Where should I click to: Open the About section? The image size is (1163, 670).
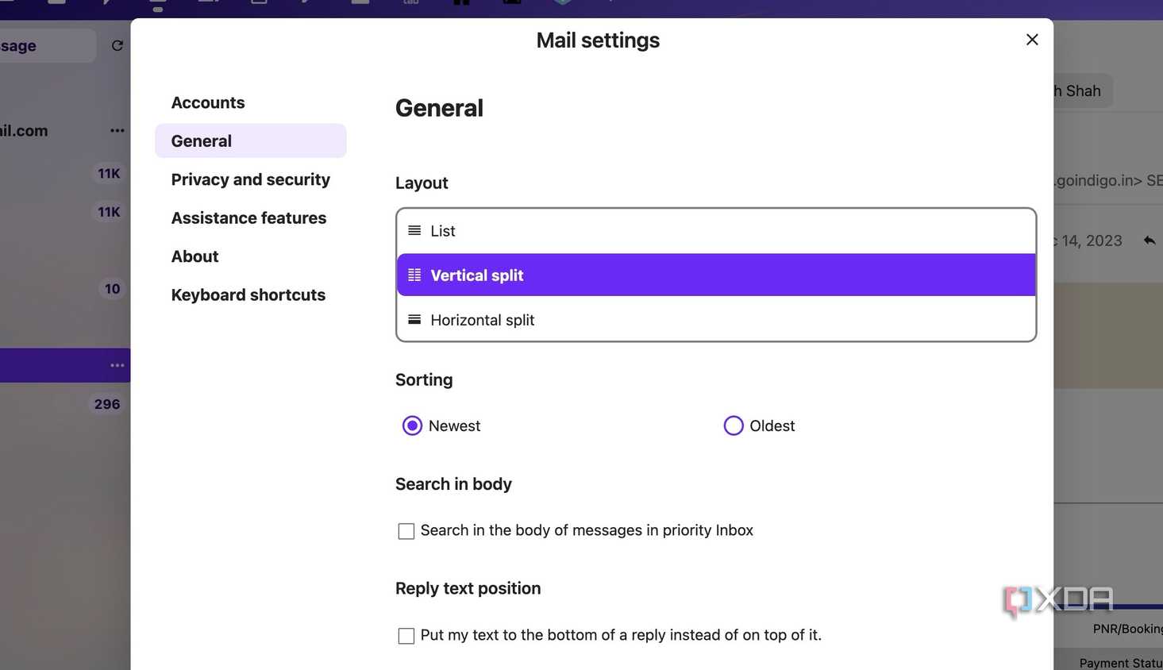194,256
